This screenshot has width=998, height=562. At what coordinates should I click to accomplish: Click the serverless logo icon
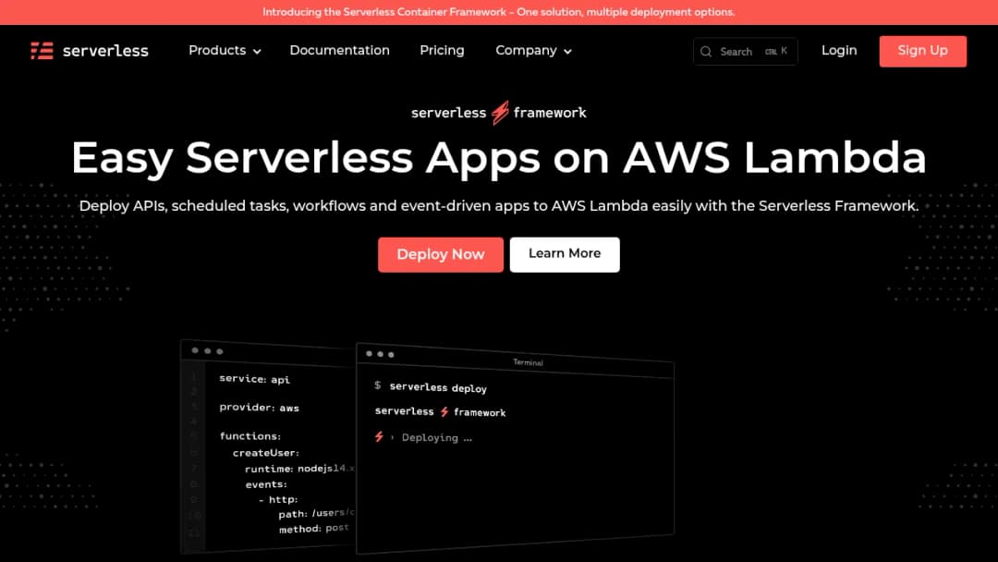click(x=42, y=51)
